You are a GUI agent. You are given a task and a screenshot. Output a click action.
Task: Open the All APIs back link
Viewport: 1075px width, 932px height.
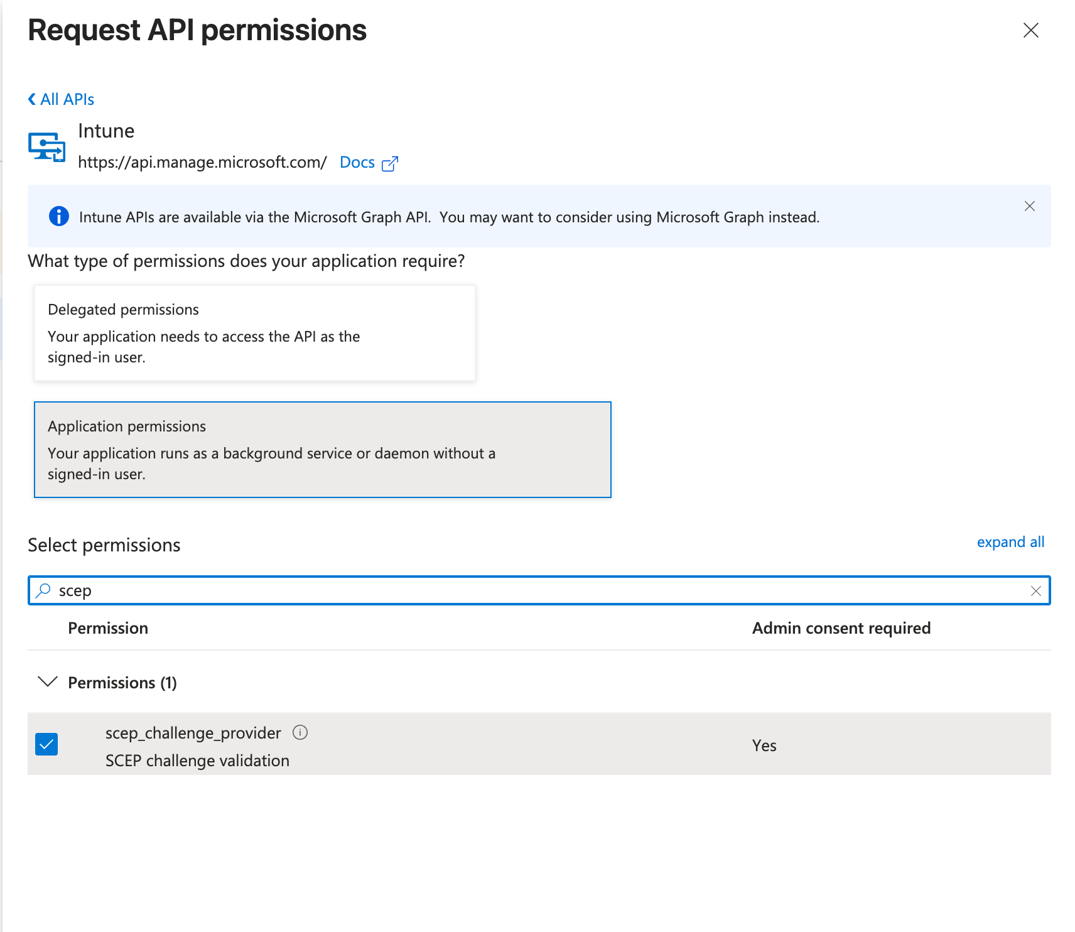(67, 99)
